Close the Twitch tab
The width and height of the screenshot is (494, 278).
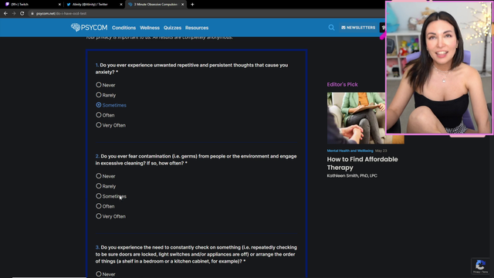(x=59, y=5)
